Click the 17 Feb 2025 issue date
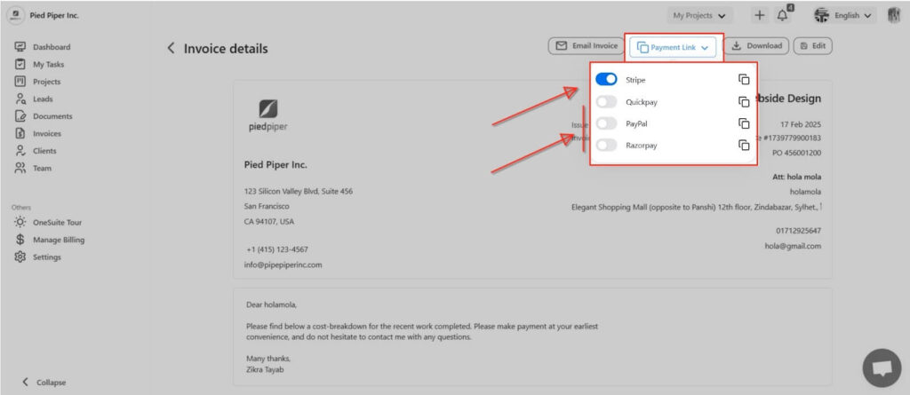The height and width of the screenshot is (395, 910). [x=802, y=124]
